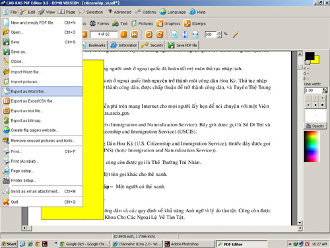Click the black foreground color swatch
Image resolution: width=330 pixels, height=248 pixels.
click(x=310, y=57)
